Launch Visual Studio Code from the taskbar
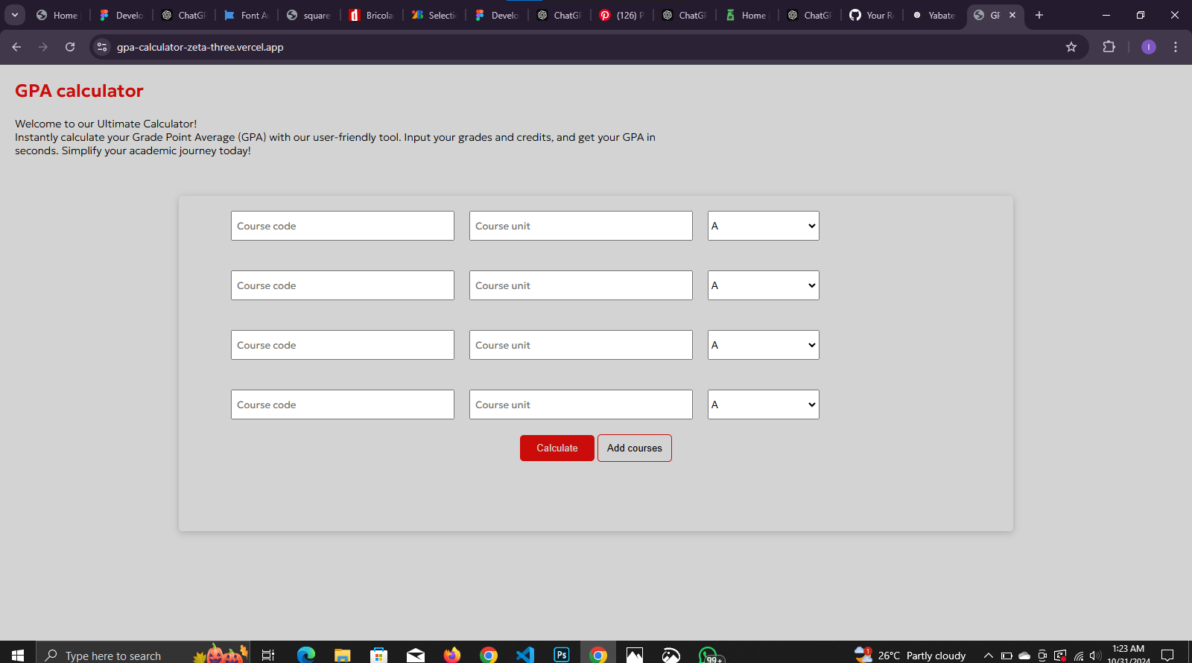Viewport: 1192px width, 663px height. click(x=525, y=654)
